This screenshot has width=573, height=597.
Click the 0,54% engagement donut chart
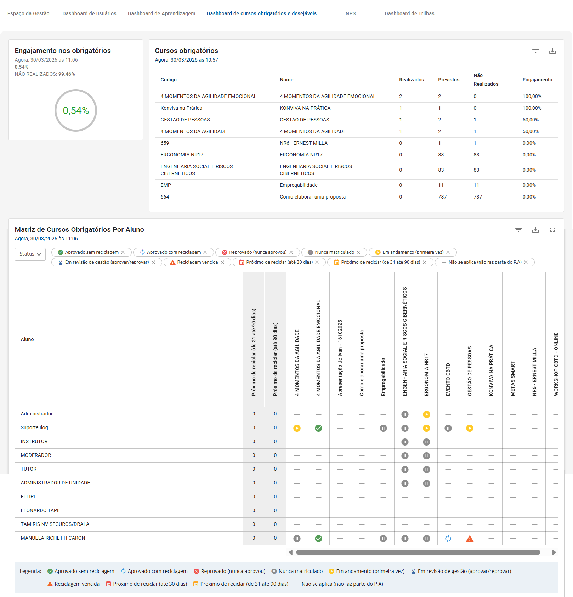pyautogui.click(x=75, y=110)
